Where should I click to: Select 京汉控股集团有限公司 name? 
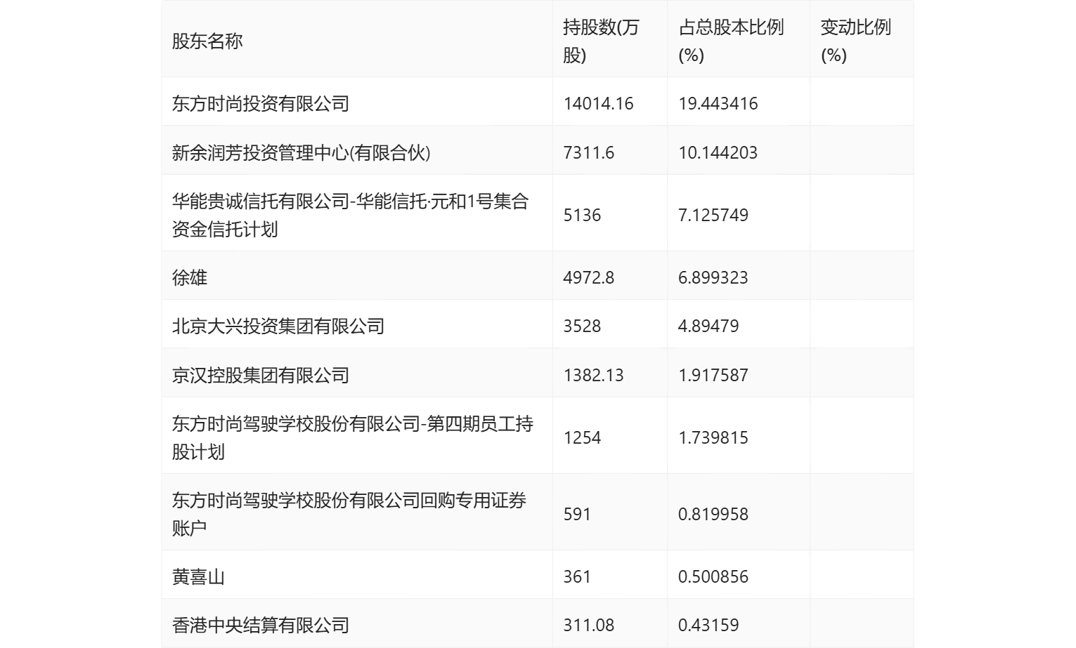pyautogui.click(x=261, y=375)
